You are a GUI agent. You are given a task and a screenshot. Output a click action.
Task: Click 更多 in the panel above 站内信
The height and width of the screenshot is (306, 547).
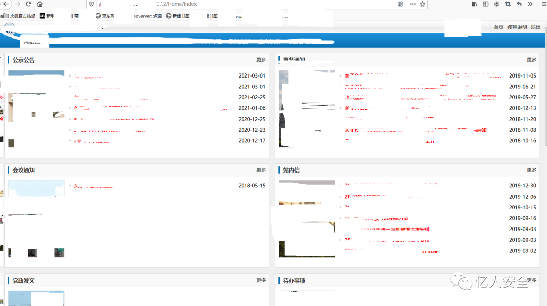(531, 60)
